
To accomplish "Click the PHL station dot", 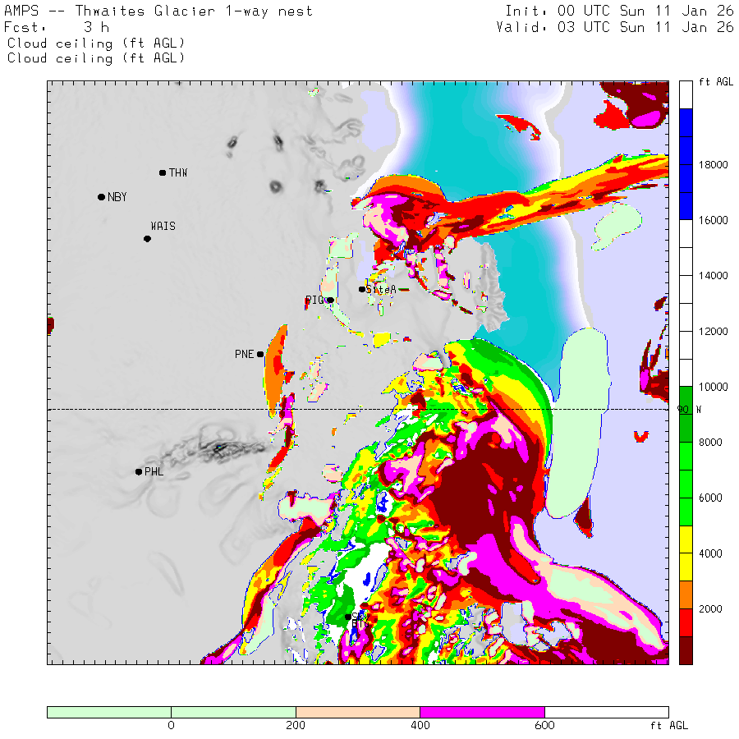I will (139, 471).
